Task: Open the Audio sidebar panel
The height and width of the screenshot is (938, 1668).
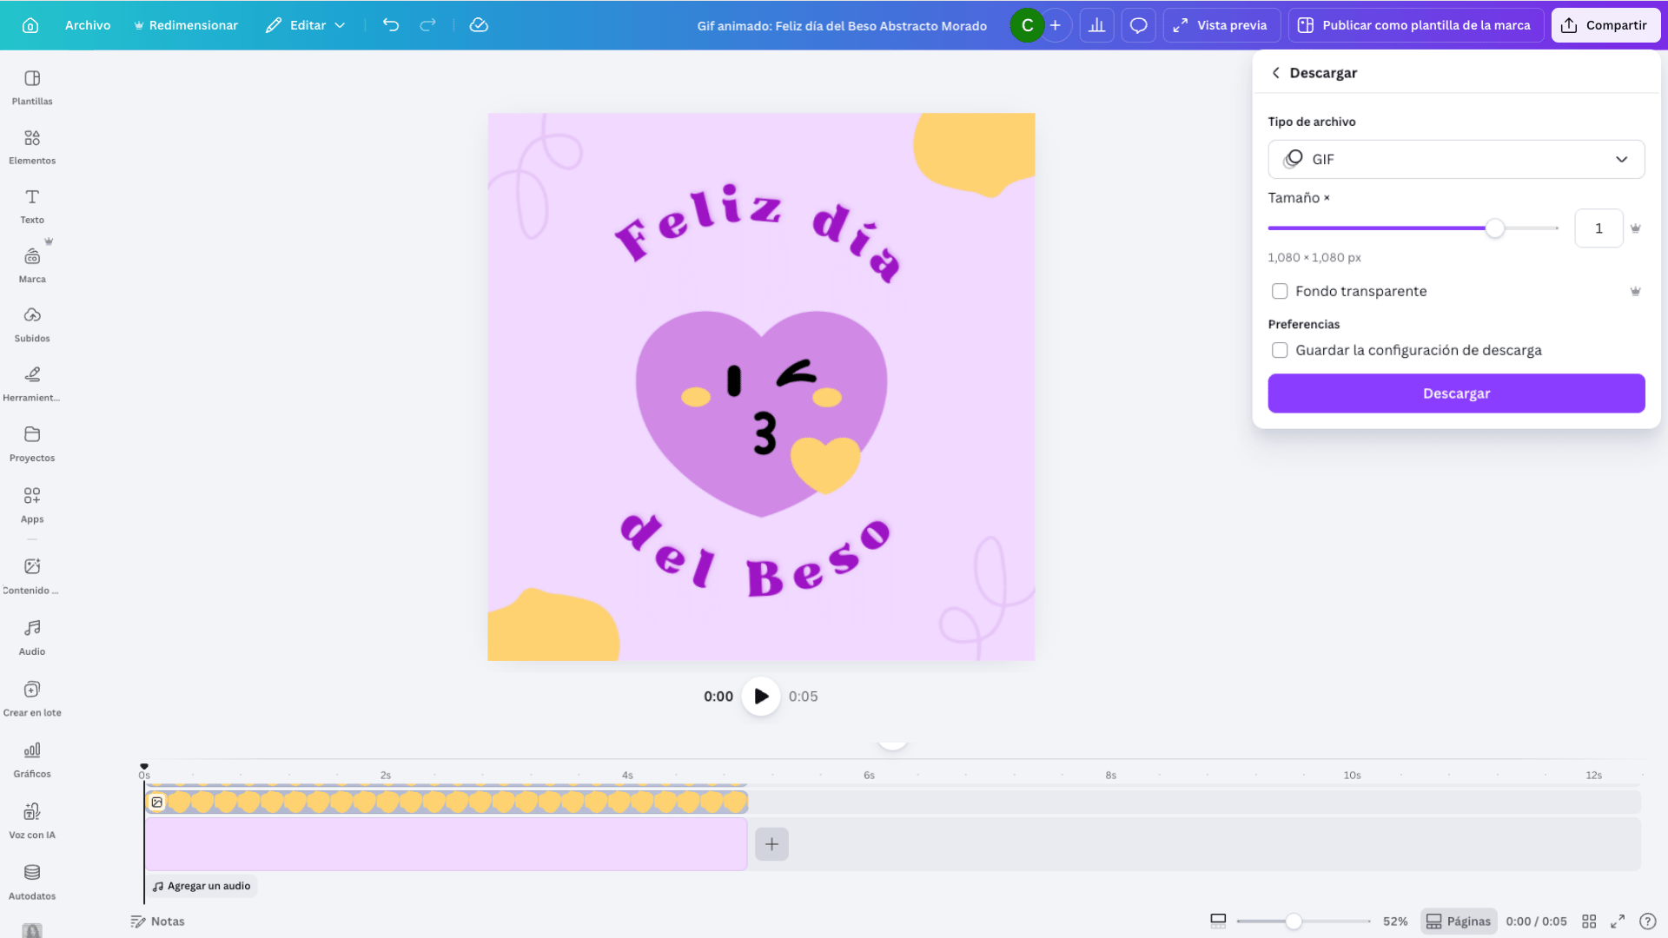Action: pyautogui.click(x=32, y=637)
